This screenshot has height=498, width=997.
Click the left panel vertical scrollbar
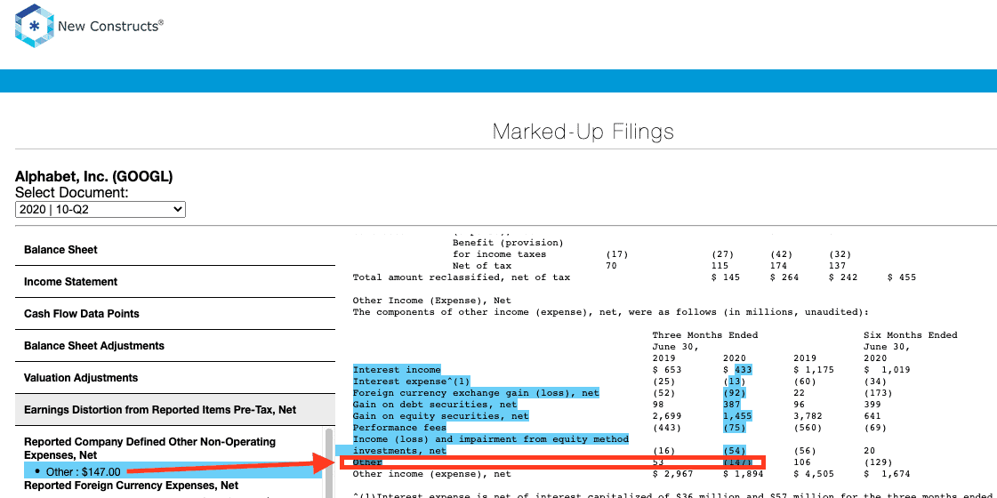(x=329, y=462)
